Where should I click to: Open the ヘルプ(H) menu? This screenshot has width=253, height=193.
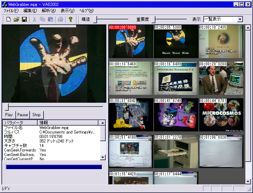(87, 11)
